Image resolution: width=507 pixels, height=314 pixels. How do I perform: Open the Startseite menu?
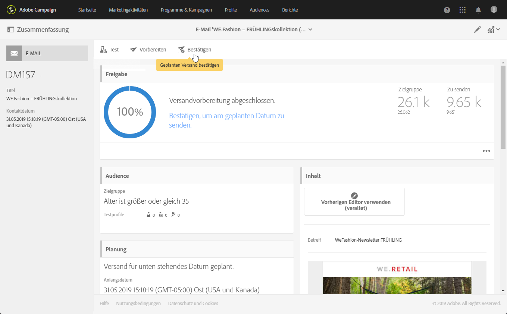point(87,10)
